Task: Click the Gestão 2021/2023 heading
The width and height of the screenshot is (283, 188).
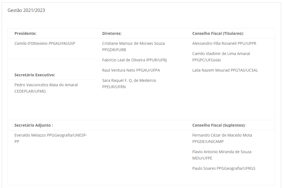Action: coord(26,11)
